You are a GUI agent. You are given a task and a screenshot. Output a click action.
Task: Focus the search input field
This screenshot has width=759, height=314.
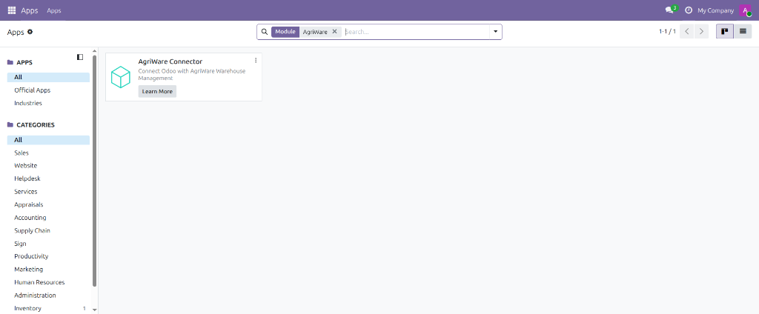417,31
